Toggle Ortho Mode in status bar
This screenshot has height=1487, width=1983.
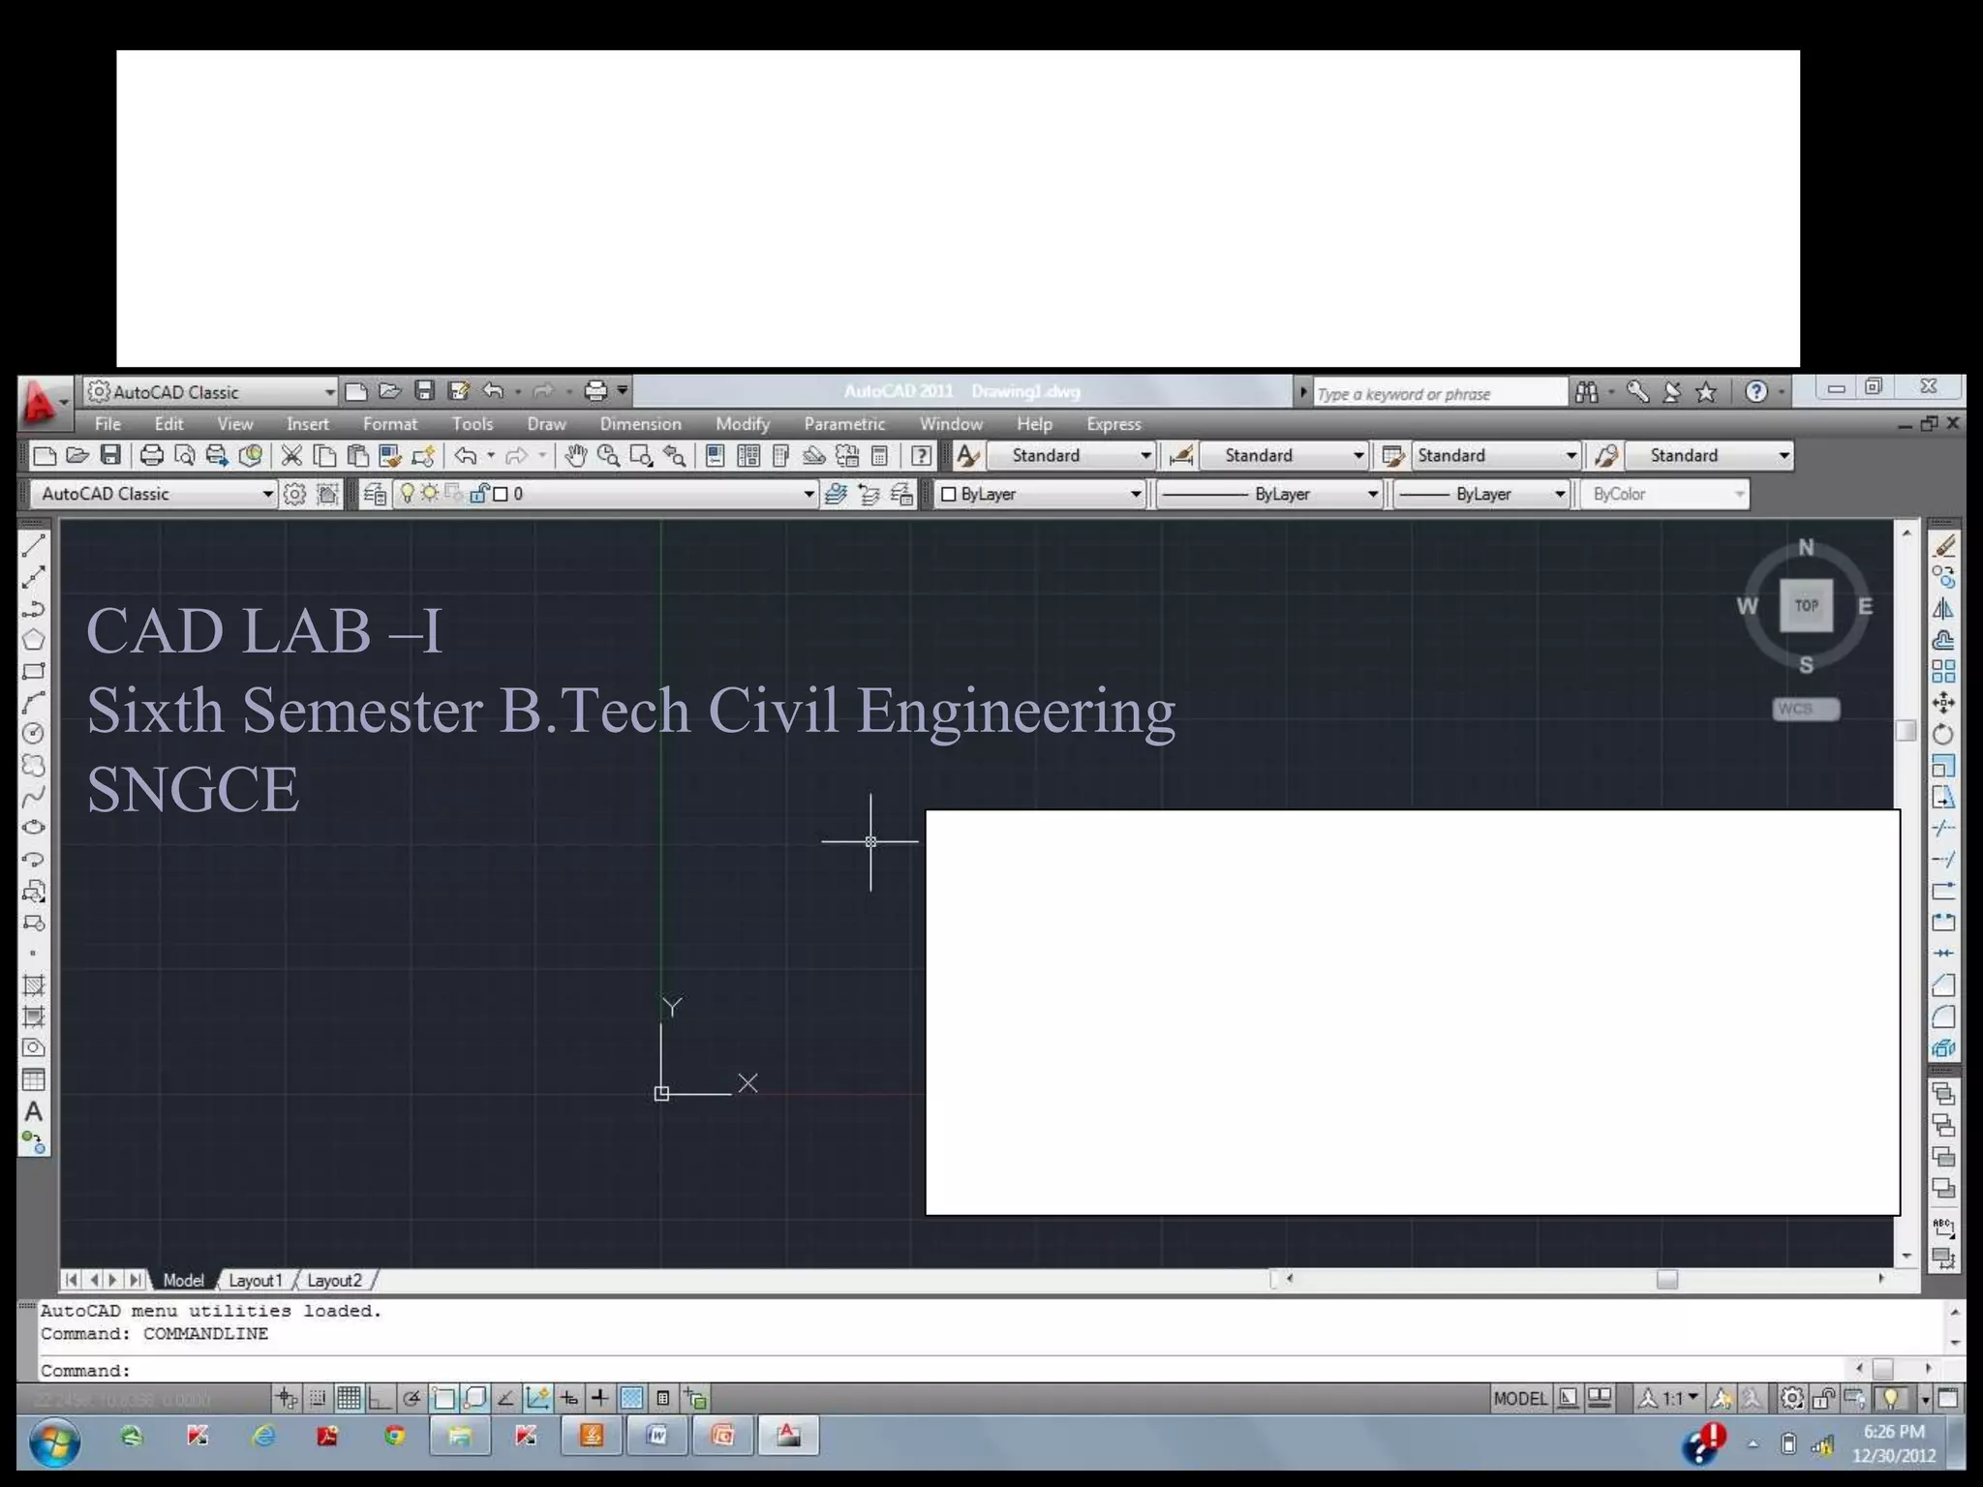tap(380, 1398)
